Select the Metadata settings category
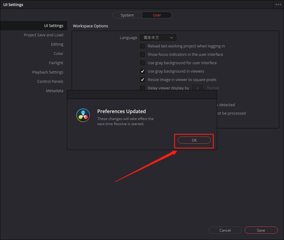 click(x=55, y=91)
